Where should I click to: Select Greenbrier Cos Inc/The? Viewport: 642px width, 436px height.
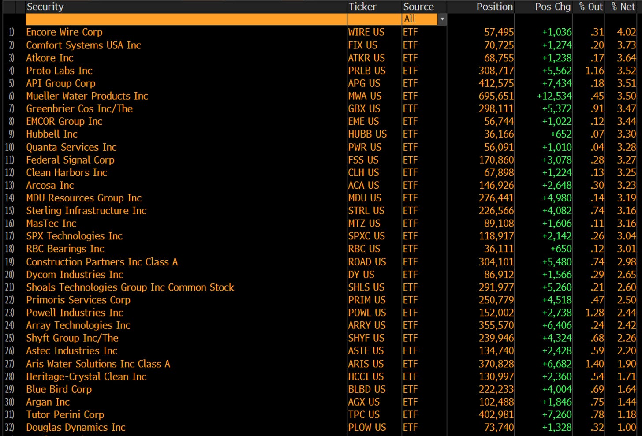79,109
